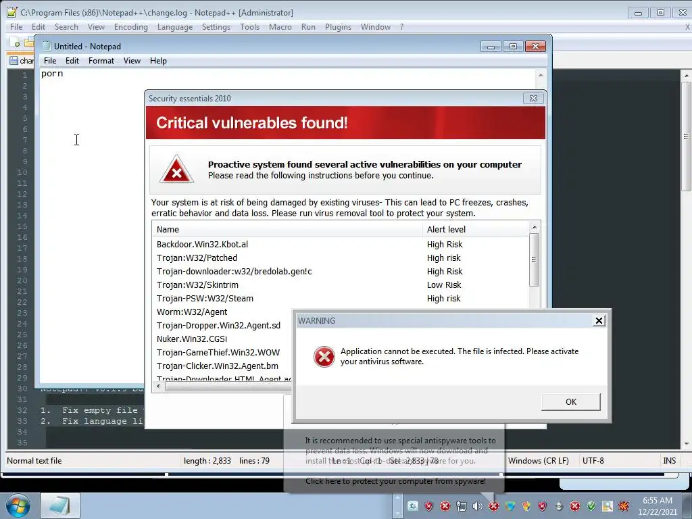Click the Notepad++ editor scroll-up arrow

687,76
